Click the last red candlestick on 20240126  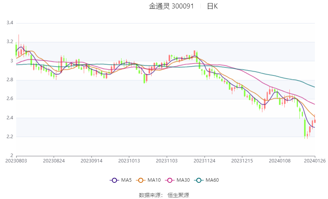coord(315,121)
